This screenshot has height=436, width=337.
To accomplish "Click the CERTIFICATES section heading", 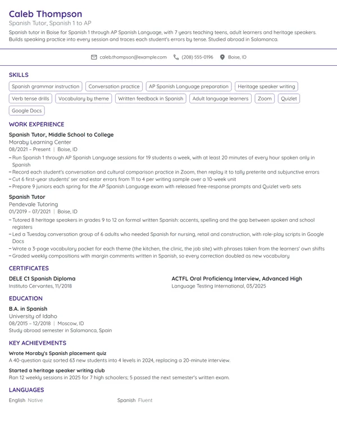I will click(x=29, y=269).
